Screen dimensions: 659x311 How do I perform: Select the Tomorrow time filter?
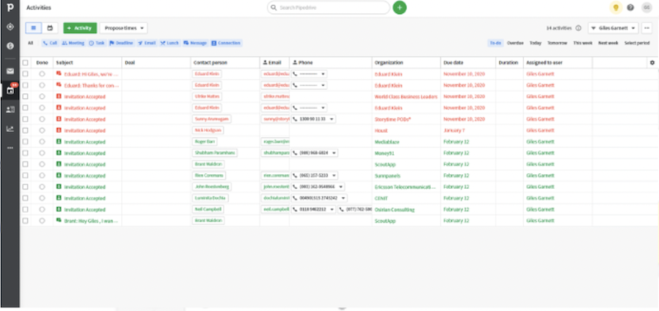point(558,43)
